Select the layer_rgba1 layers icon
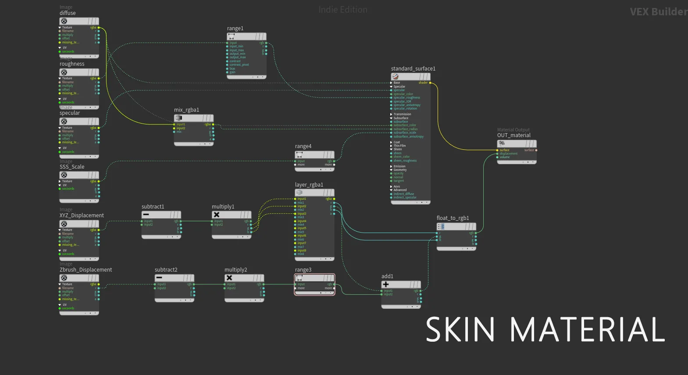The image size is (688, 375). coord(299,192)
